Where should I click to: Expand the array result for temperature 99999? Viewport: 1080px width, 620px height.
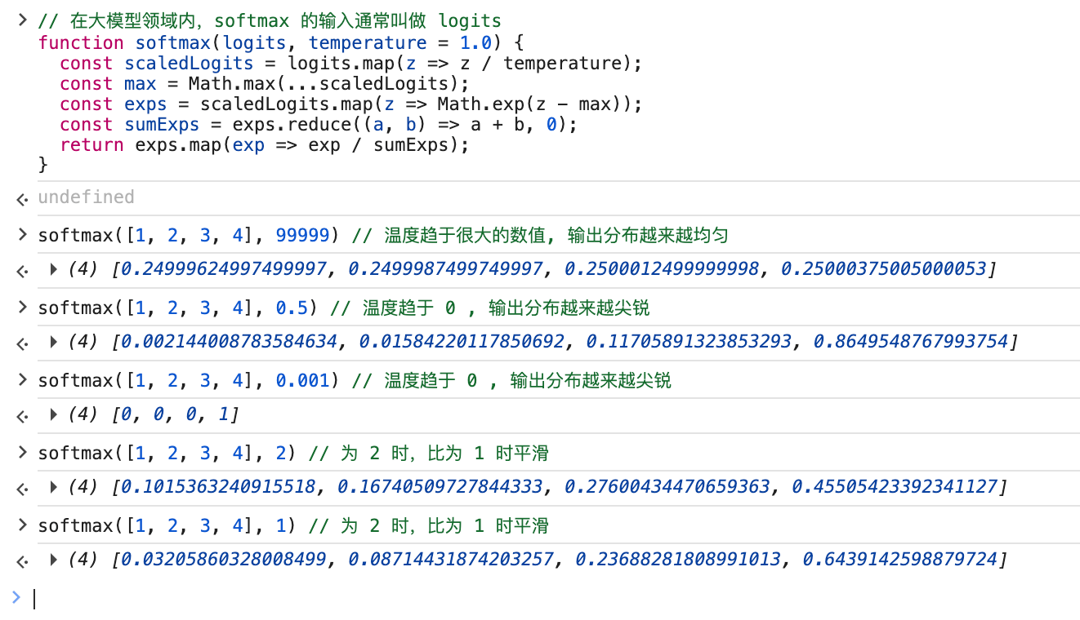pyautogui.click(x=53, y=269)
